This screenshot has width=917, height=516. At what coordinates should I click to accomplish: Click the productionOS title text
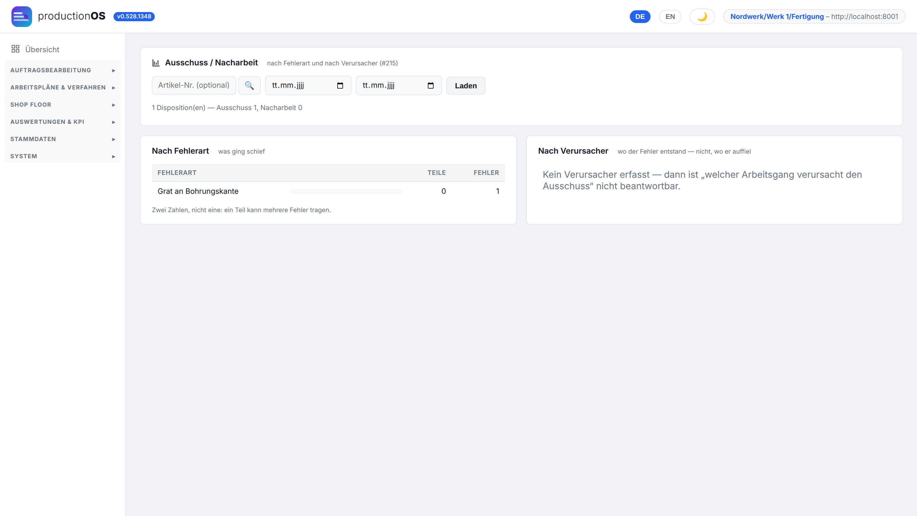coord(72,16)
